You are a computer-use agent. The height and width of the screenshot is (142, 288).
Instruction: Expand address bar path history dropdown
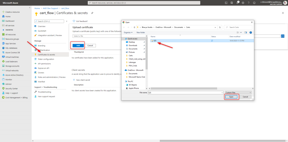point(215,27)
